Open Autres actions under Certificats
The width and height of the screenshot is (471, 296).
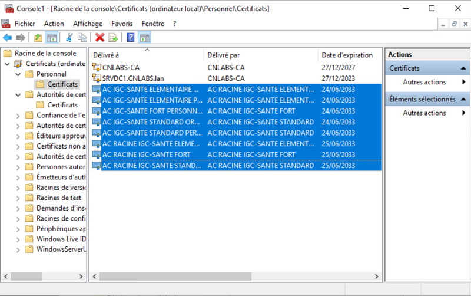pos(424,83)
